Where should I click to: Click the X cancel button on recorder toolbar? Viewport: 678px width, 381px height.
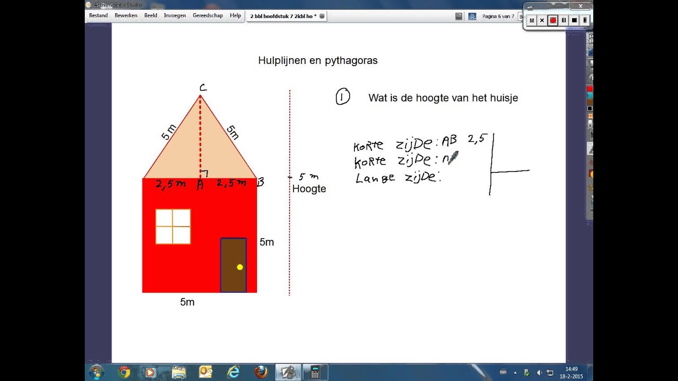(x=542, y=20)
